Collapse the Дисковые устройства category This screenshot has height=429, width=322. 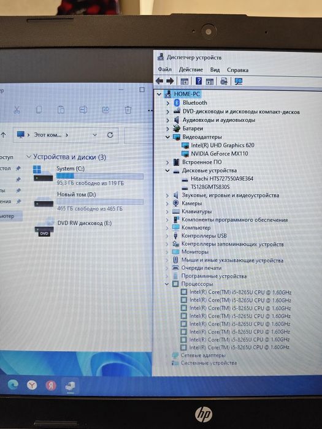(167, 170)
